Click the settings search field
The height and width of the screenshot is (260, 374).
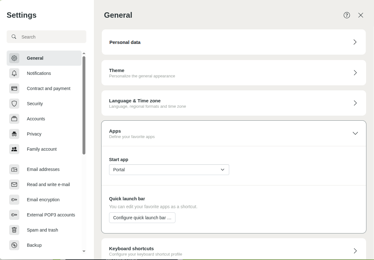pyautogui.click(x=46, y=37)
